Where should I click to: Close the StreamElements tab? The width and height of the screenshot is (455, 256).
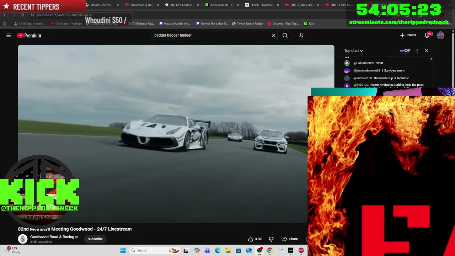coord(118,5)
